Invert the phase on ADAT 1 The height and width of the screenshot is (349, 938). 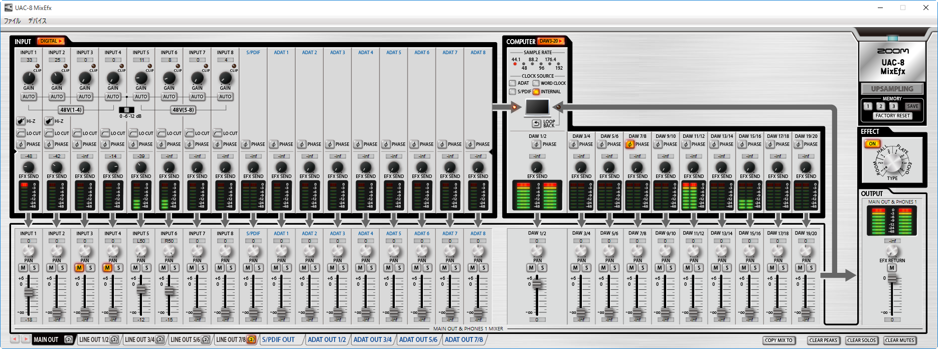[x=273, y=144]
